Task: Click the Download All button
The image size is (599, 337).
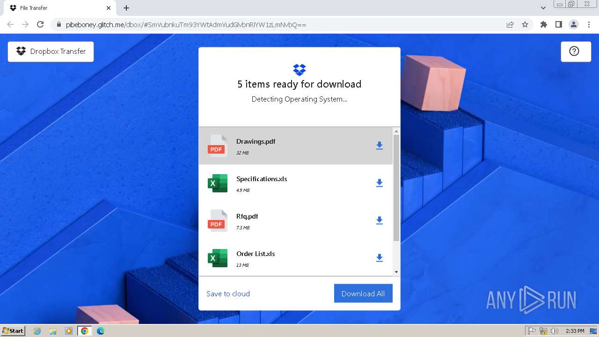Action: pos(363,293)
